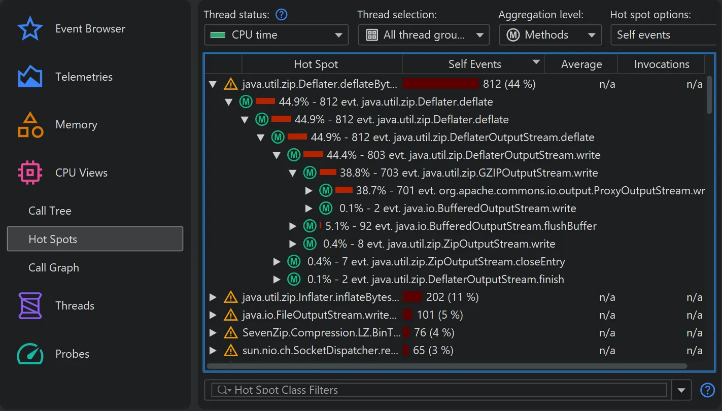Switch to the Call Tree view

point(50,211)
